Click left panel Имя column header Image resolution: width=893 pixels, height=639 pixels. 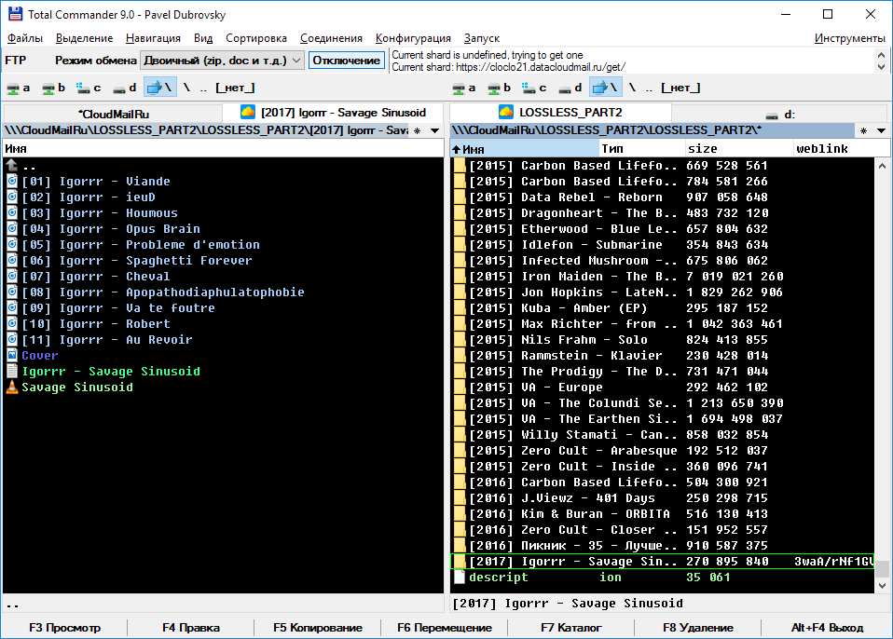click(224, 149)
